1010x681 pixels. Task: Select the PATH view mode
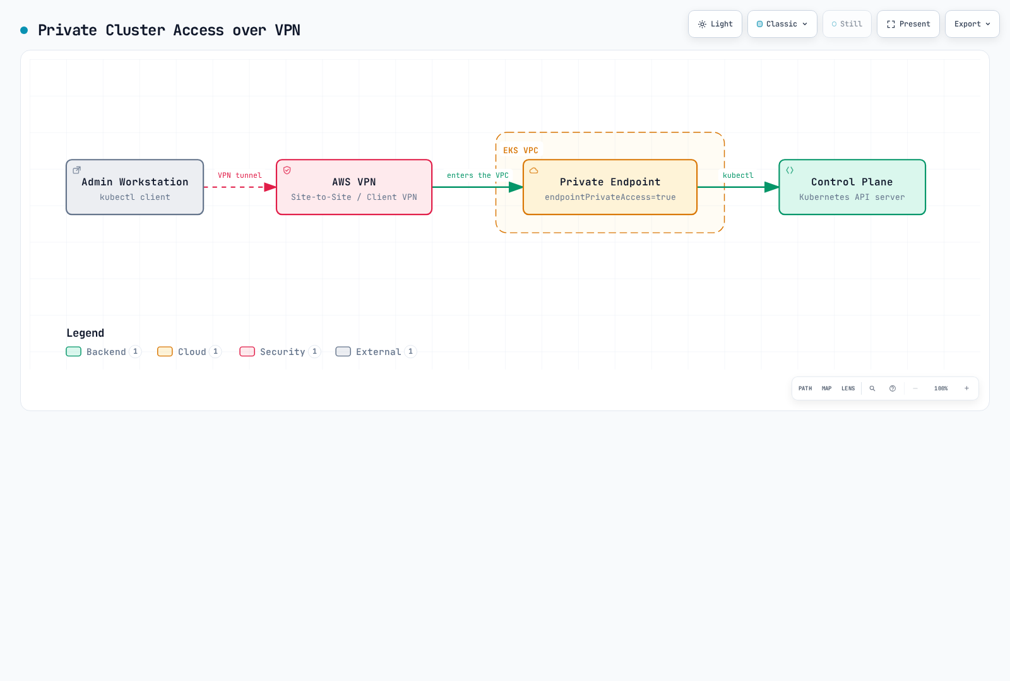[x=805, y=388]
